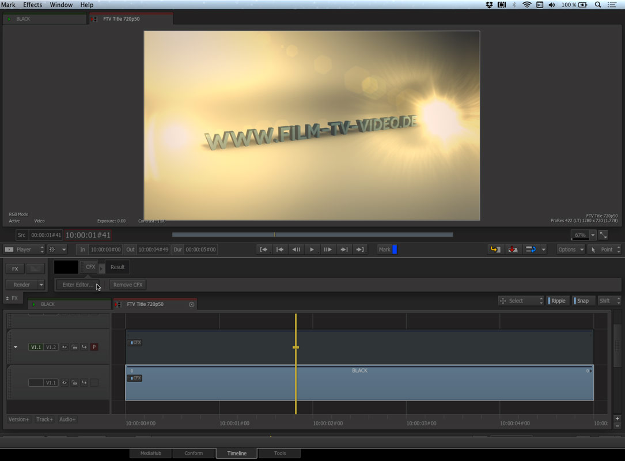Disable the Snap toggle
The height and width of the screenshot is (461, 625).
pos(582,301)
